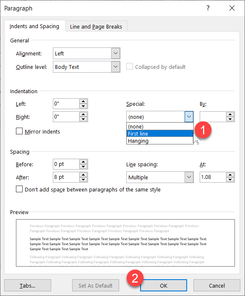Click the help question mark icon

(208, 8)
